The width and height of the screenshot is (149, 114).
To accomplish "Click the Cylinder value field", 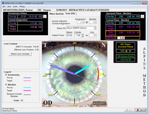I will point(78,35).
